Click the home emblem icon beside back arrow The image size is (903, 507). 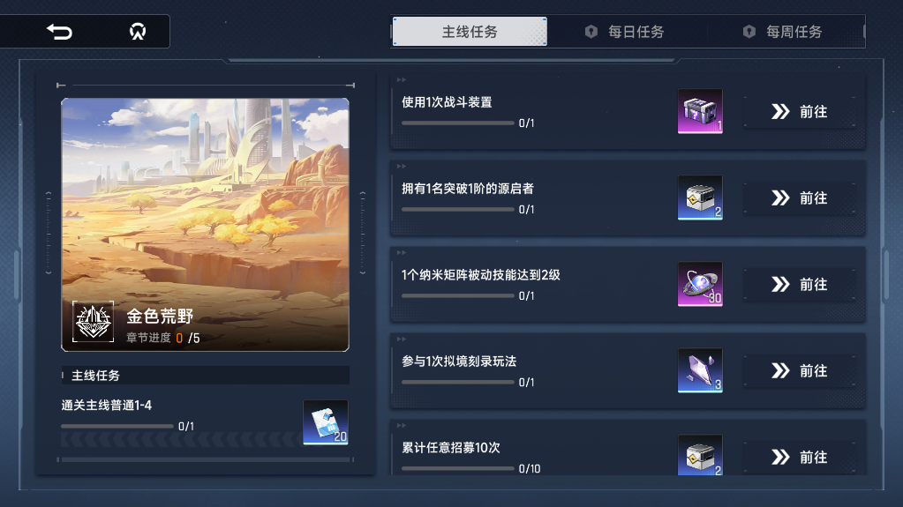[x=138, y=31]
